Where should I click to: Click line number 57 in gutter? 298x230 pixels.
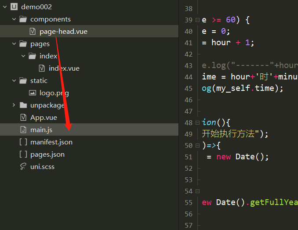189,226
